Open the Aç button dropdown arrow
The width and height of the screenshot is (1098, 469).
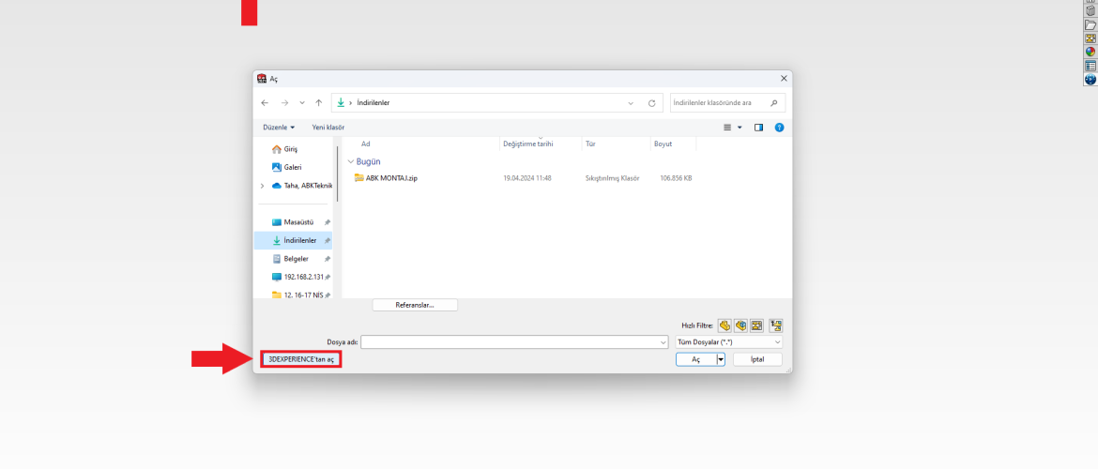[721, 359]
